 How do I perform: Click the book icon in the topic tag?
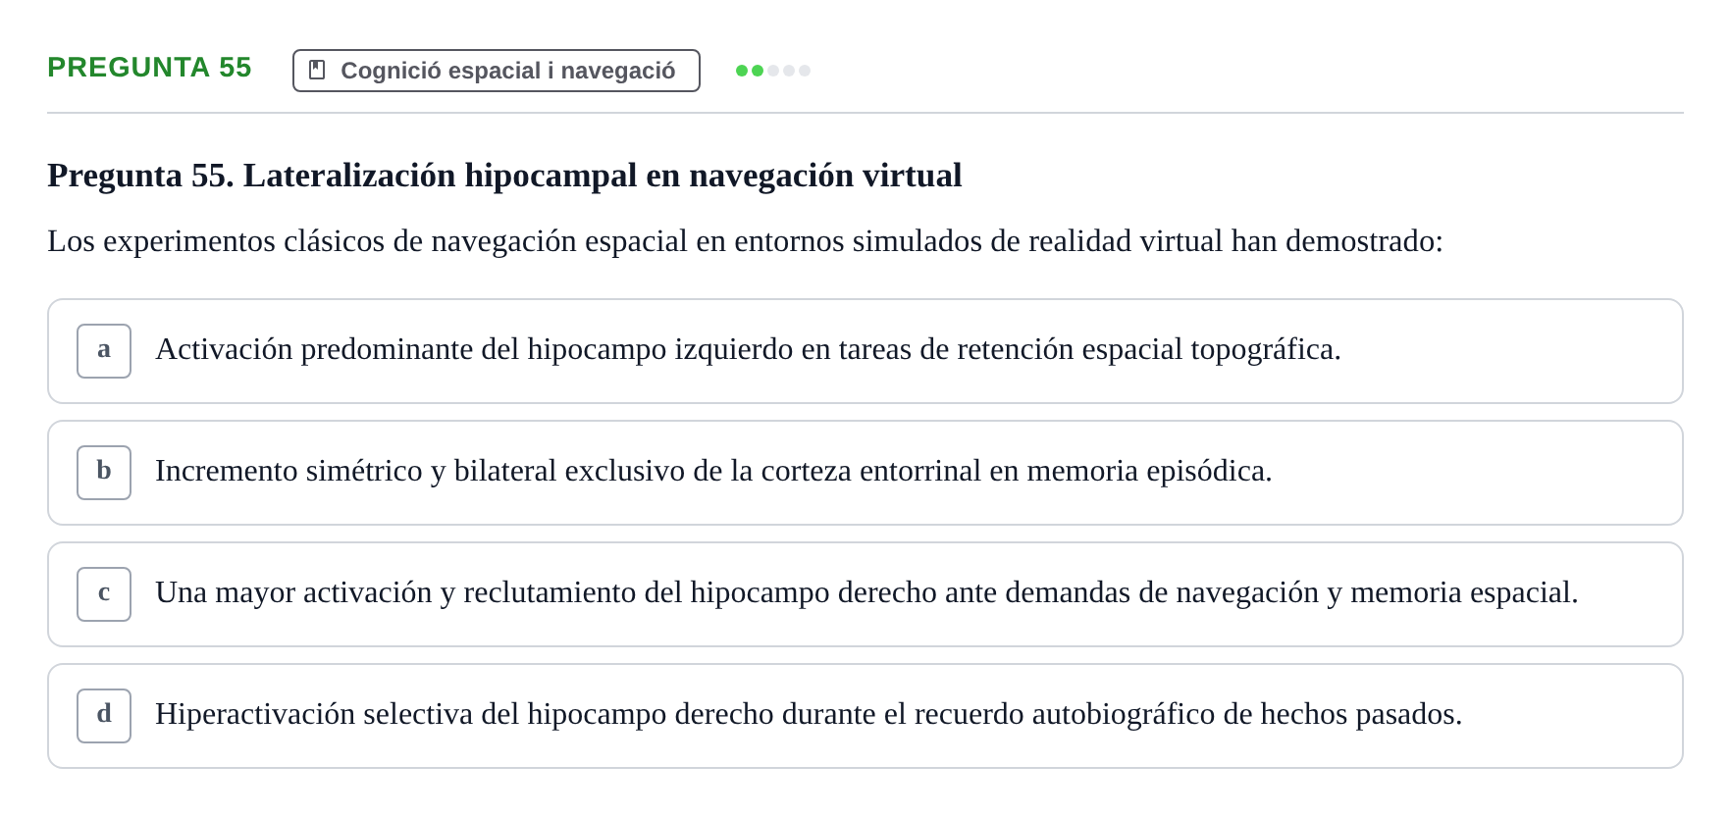tap(317, 70)
